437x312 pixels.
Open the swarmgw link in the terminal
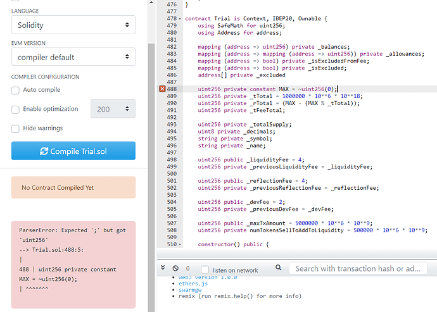190,290
